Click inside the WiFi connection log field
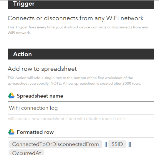159x155 pixels. coord(81,108)
